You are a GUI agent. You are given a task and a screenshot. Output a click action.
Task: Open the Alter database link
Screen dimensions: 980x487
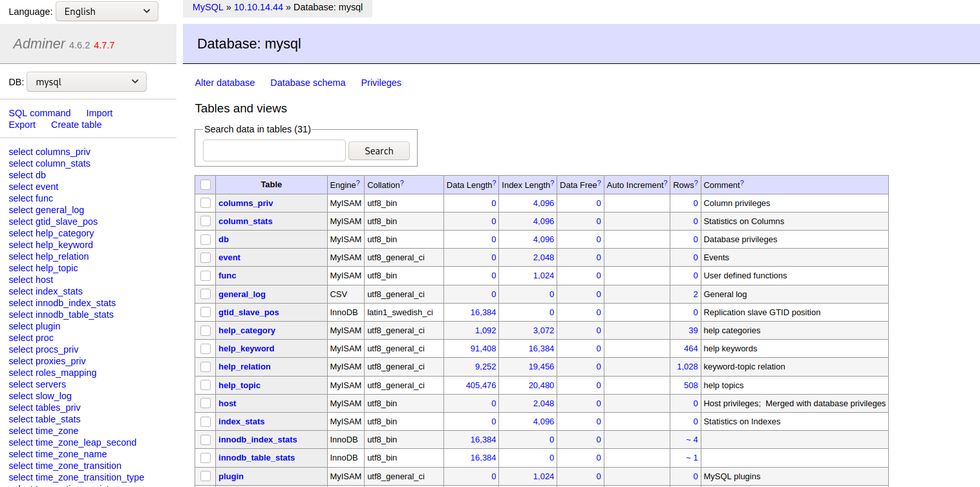(x=225, y=83)
